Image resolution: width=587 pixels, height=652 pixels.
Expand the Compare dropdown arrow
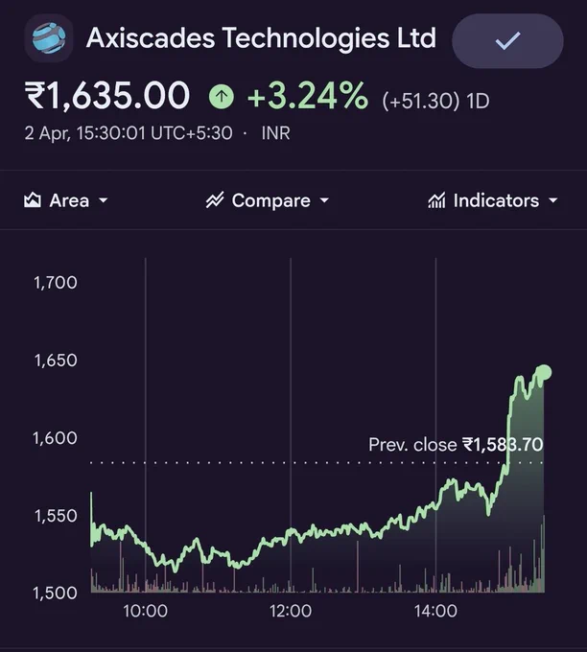tap(324, 200)
